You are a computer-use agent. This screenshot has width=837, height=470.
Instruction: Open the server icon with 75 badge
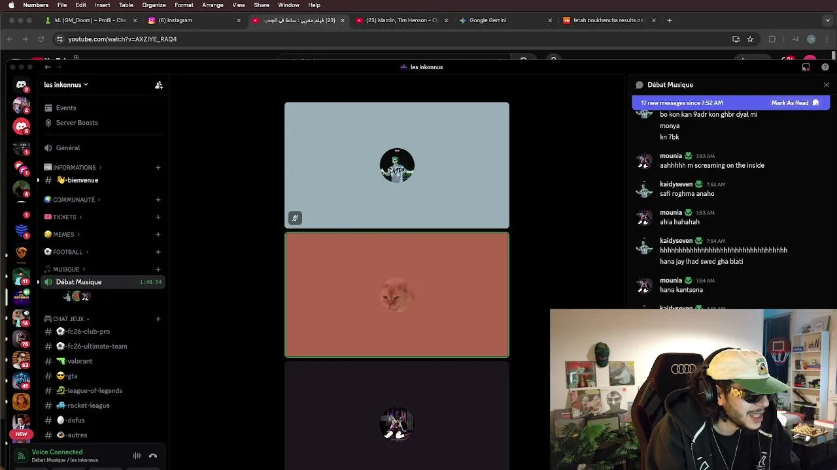pyautogui.click(x=21, y=339)
